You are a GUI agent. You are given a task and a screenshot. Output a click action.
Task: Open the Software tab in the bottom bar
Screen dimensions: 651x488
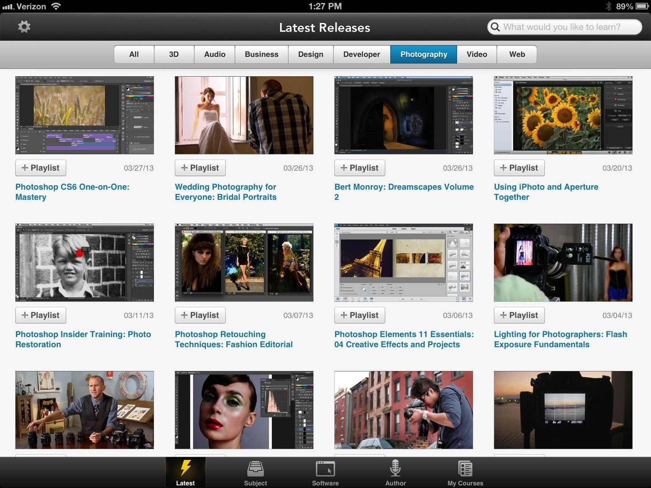pyautogui.click(x=325, y=473)
